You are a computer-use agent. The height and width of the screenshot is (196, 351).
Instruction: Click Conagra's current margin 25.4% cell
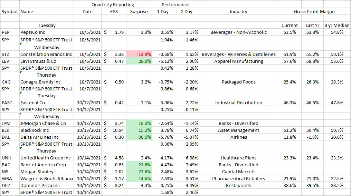[290, 82]
